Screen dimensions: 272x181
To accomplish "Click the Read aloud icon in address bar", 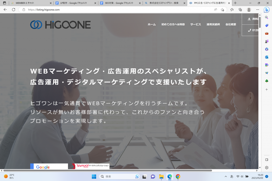I will [x=215, y=10].
